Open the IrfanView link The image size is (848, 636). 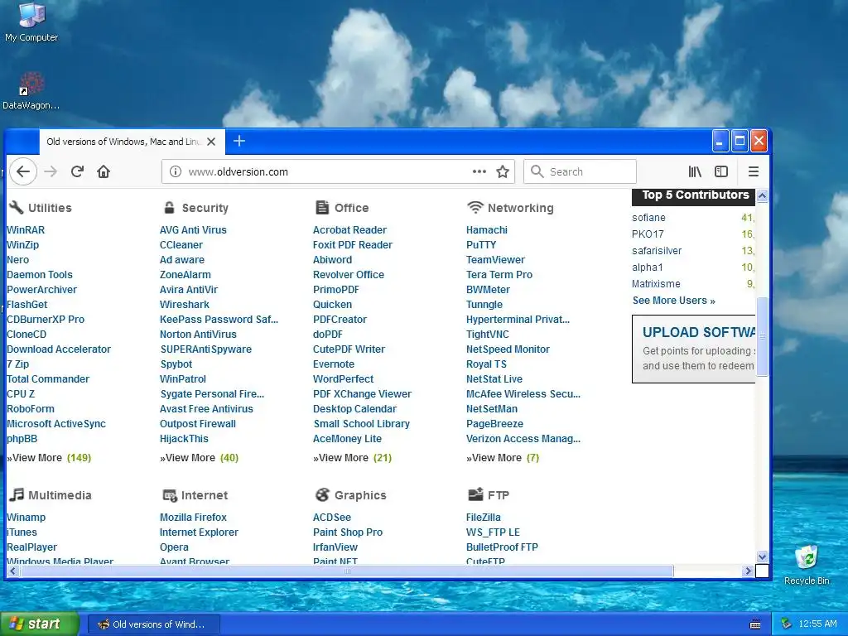(x=335, y=547)
